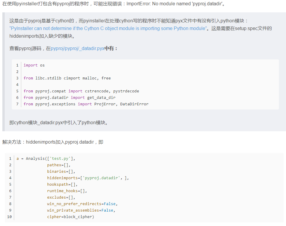Click the sentence "即cython模块_datadir.pyx中引入了python模块。"
286x226 pixels.
pos(59,122)
